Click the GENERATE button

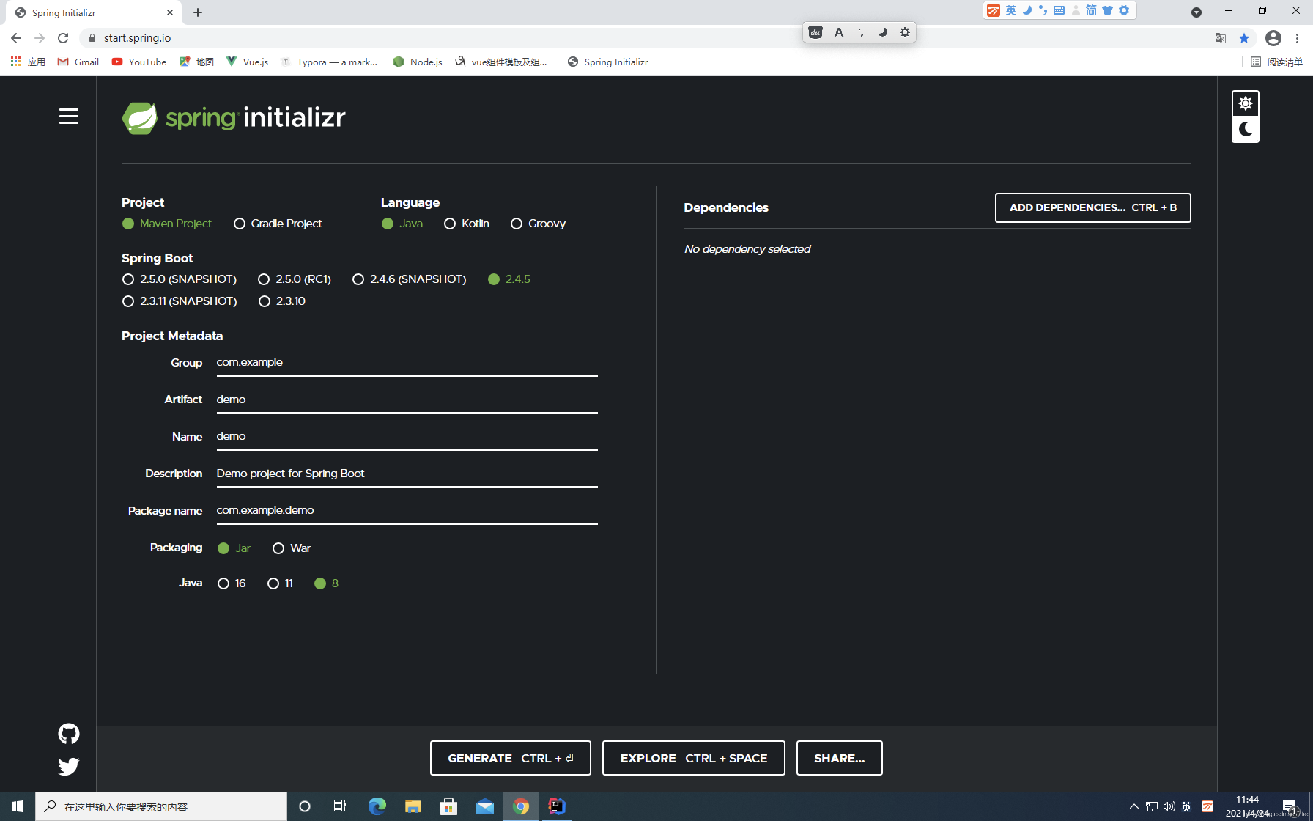(510, 758)
